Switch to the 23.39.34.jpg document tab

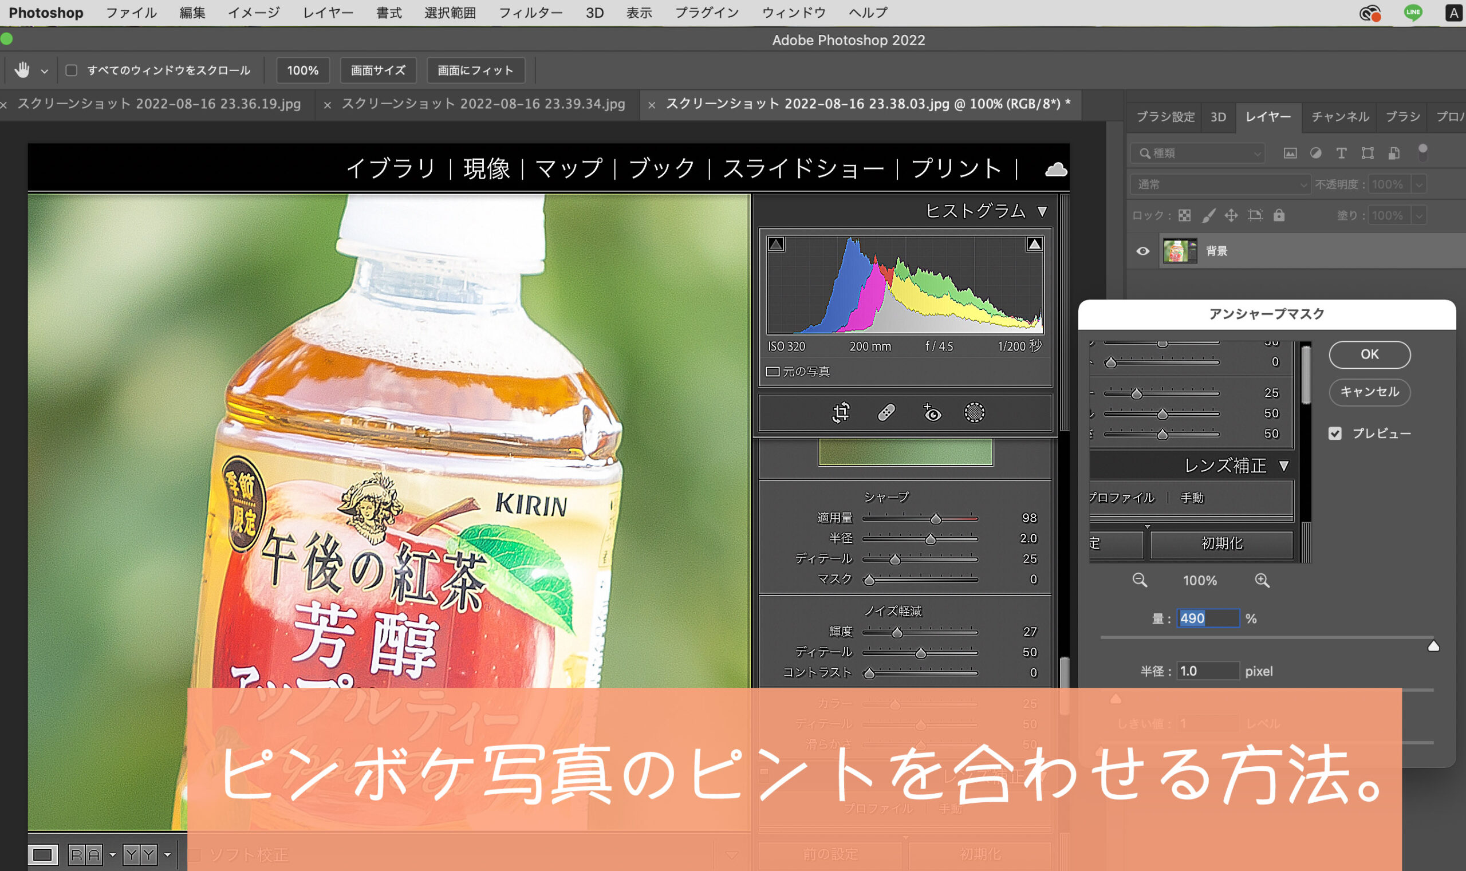483,104
